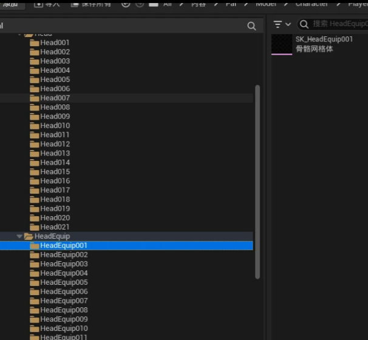Select the Head010 folder
This screenshot has width=368, height=340.
click(x=55, y=126)
